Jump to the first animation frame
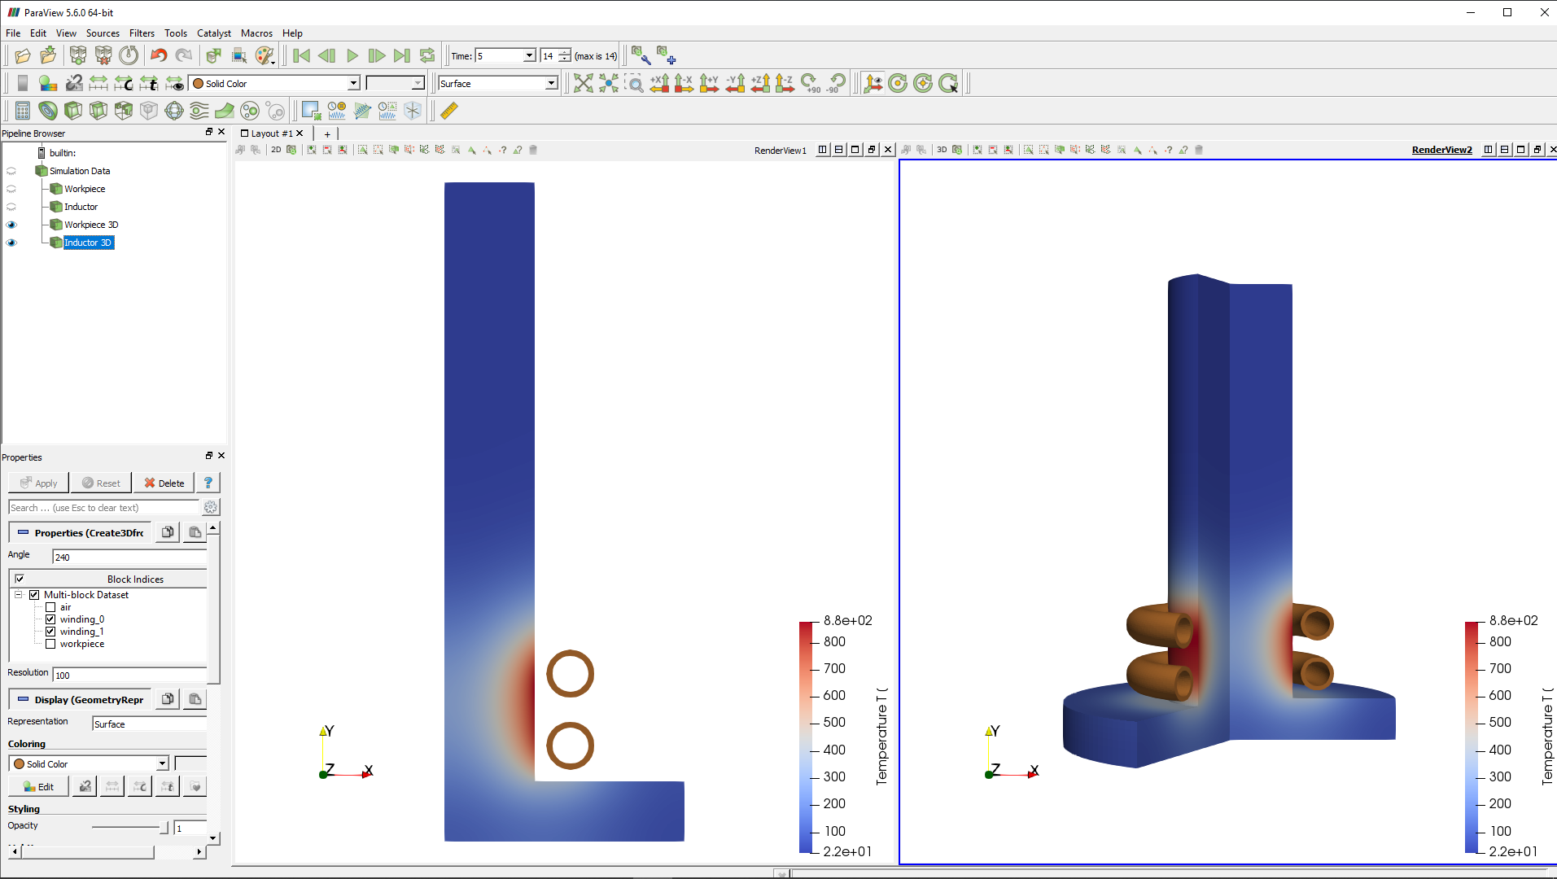Screen dimensions: 1557x879 (301, 55)
